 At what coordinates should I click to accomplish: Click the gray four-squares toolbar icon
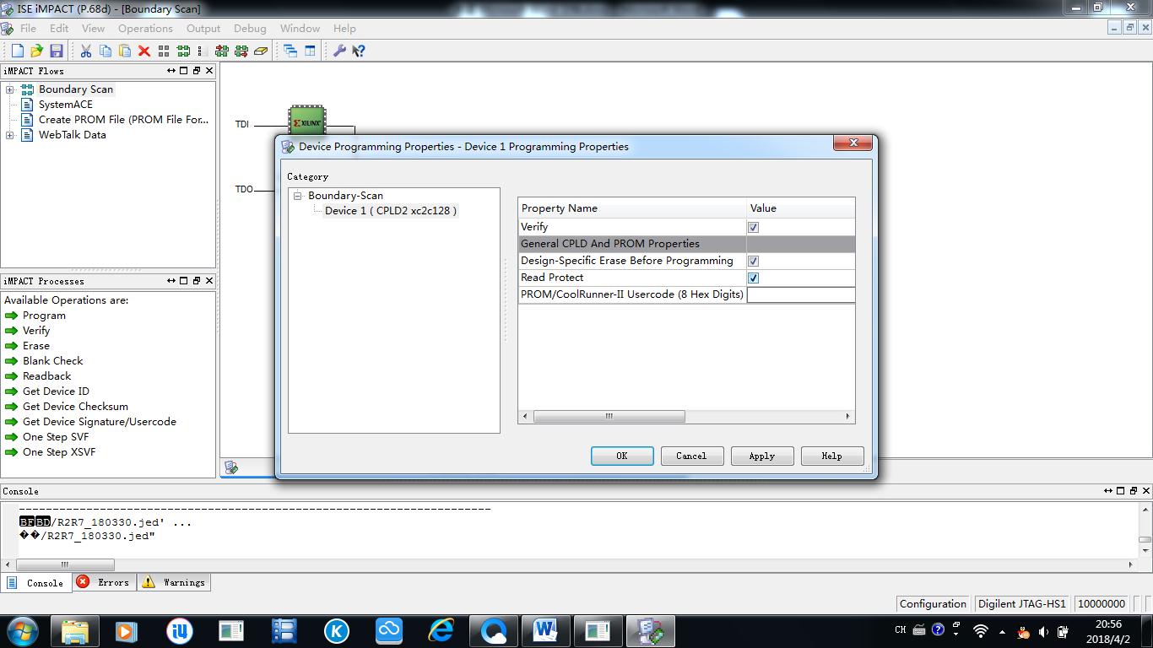pos(164,51)
